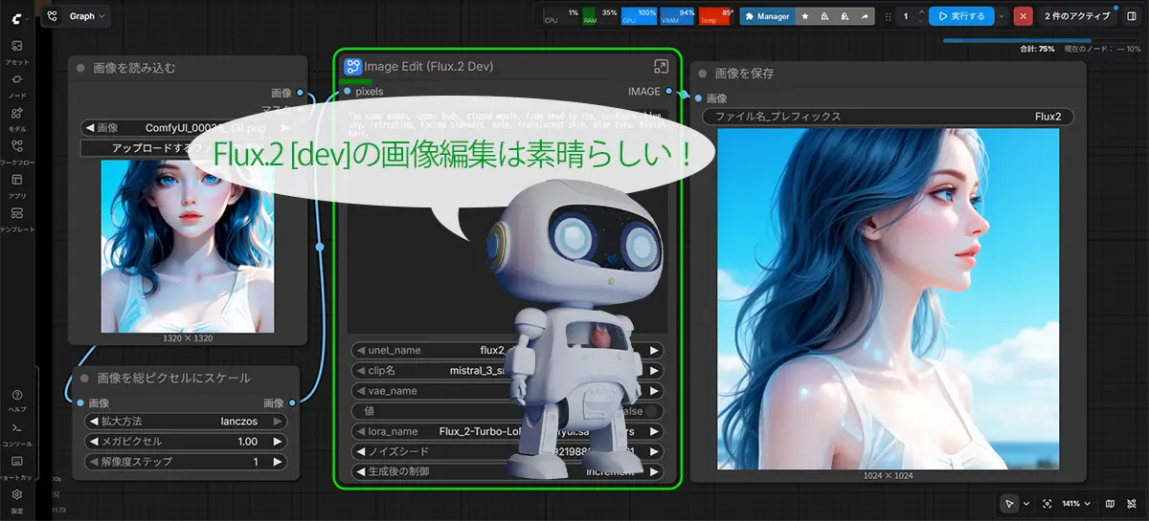Viewport: 1149px width, 521px height.
Task: Collapse the 画像を読み込む node via its dot
Action: click(x=81, y=68)
